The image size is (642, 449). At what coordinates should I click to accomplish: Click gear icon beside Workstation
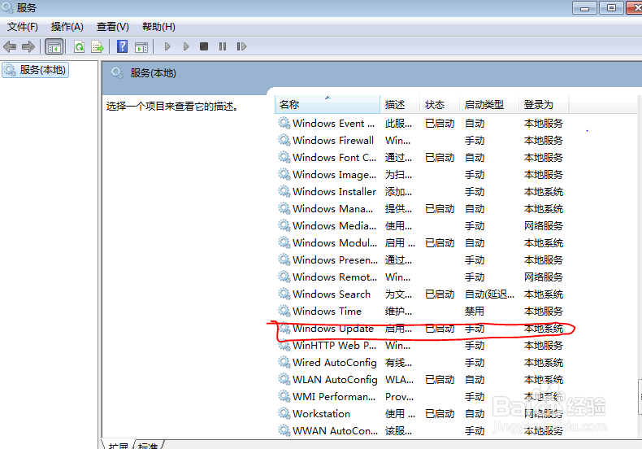tap(284, 413)
